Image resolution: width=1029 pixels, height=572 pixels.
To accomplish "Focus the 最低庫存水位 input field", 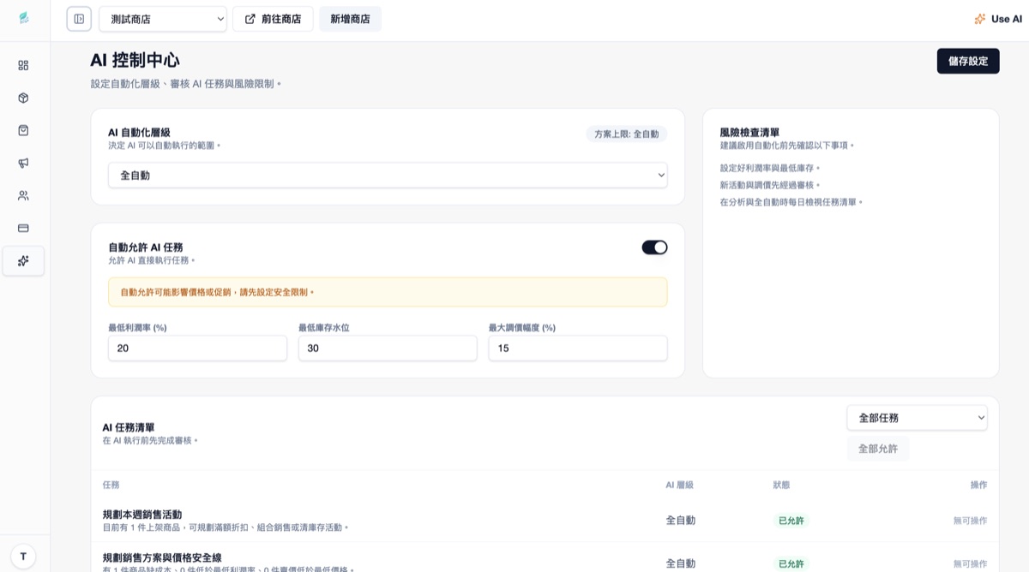I will (388, 348).
